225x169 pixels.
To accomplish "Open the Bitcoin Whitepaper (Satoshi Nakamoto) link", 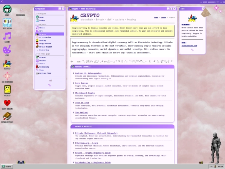I will click(96, 133).
